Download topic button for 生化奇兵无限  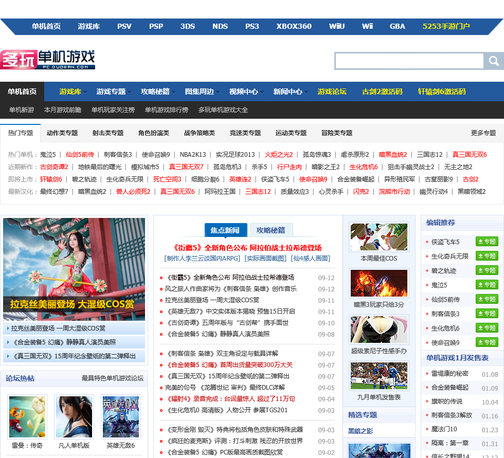[487, 256]
